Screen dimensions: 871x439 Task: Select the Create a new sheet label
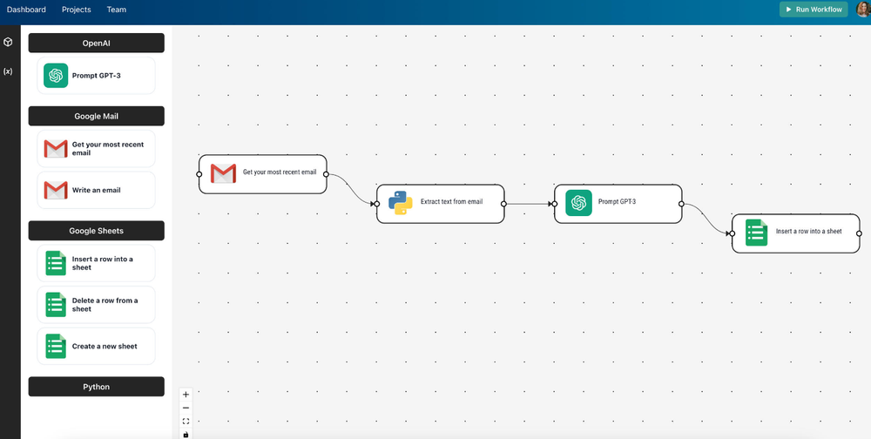[x=105, y=346]
